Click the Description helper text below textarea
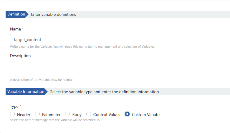230x133 pixels. pyautogui.click(x=42, y=80)
